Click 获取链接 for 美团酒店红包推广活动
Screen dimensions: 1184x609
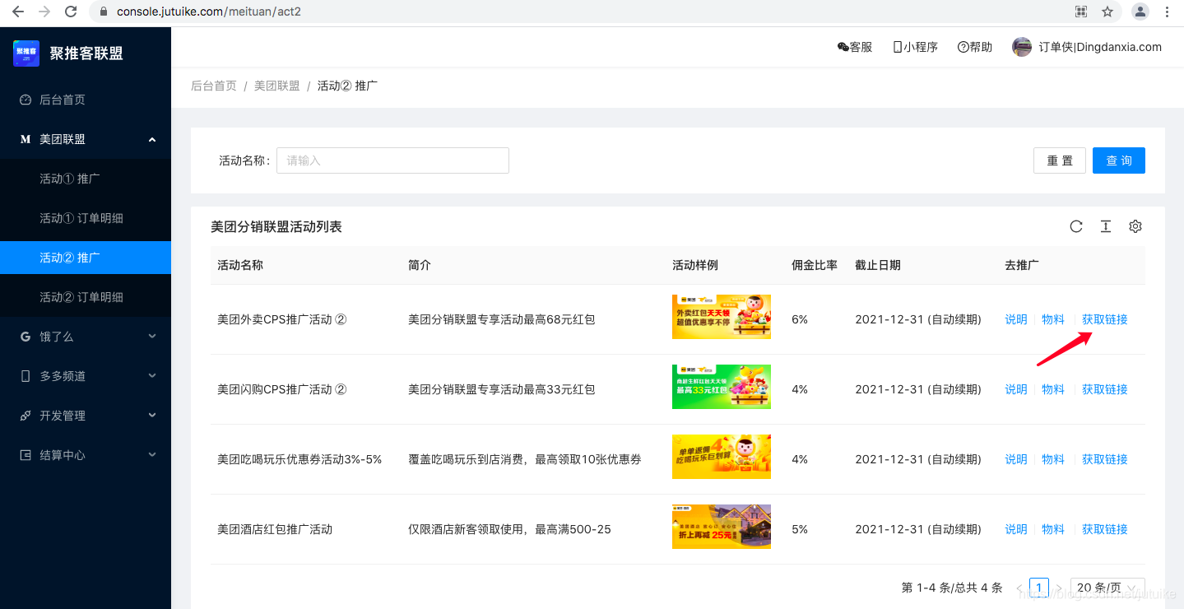click(x=1105, y=529)
